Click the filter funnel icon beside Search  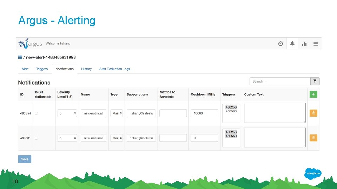[x=315, y=81]
